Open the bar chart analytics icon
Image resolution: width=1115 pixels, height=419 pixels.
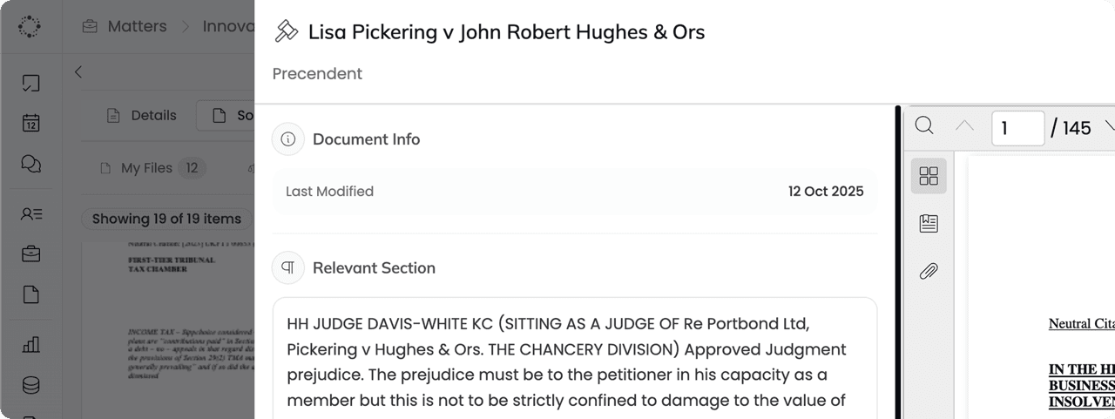point(30,345)
